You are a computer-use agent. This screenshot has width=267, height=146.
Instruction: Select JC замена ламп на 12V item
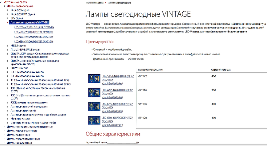pyautogui.click(x=40, y=80)
